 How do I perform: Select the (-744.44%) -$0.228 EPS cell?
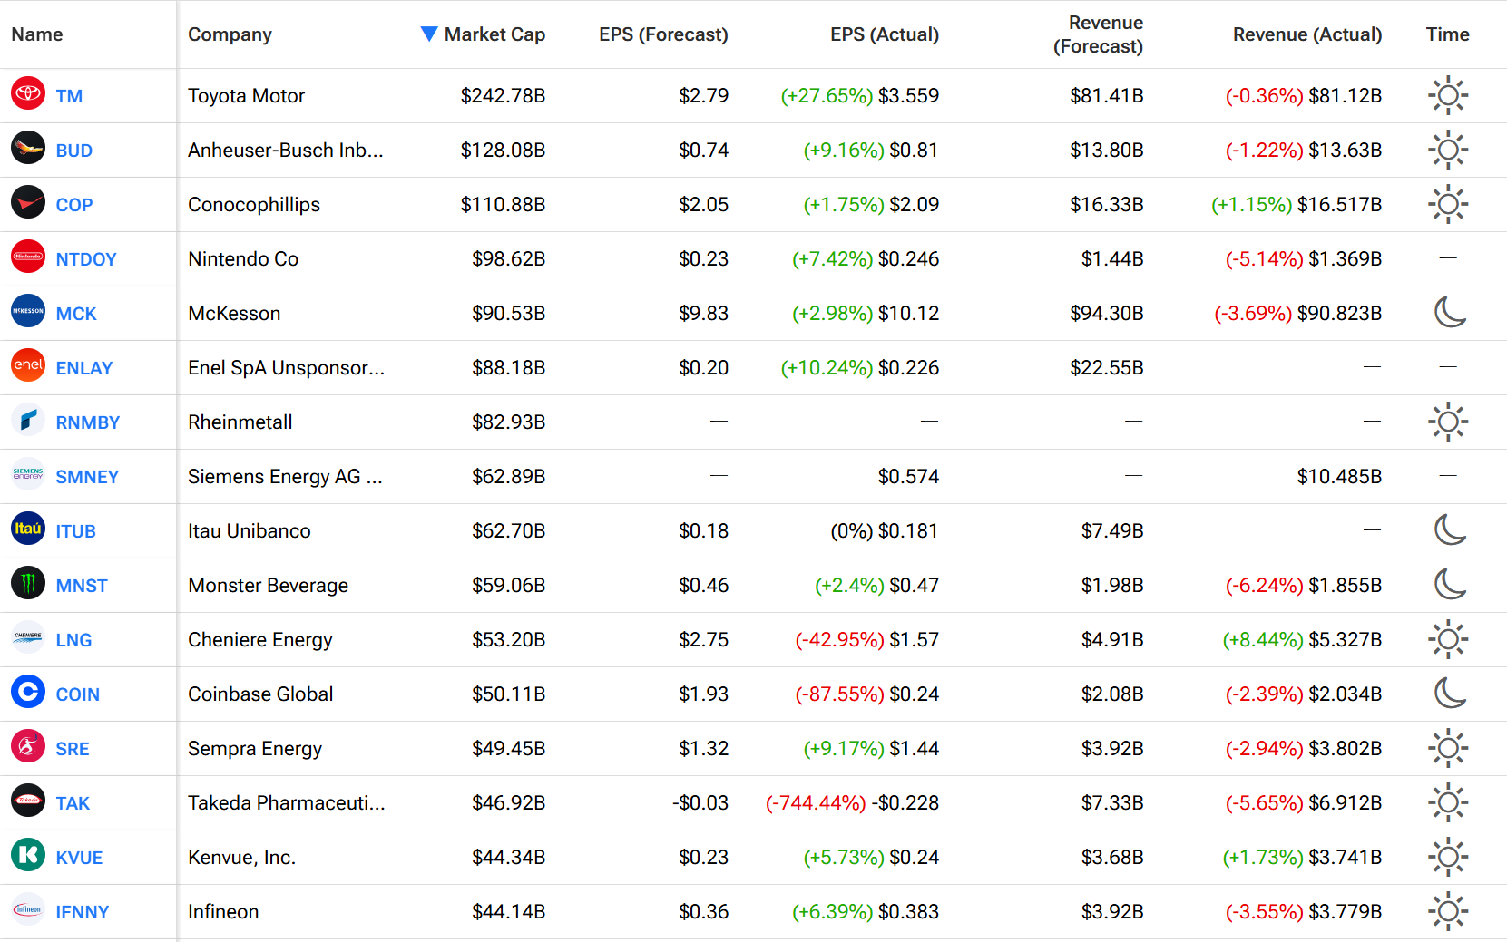pos(852,802)
